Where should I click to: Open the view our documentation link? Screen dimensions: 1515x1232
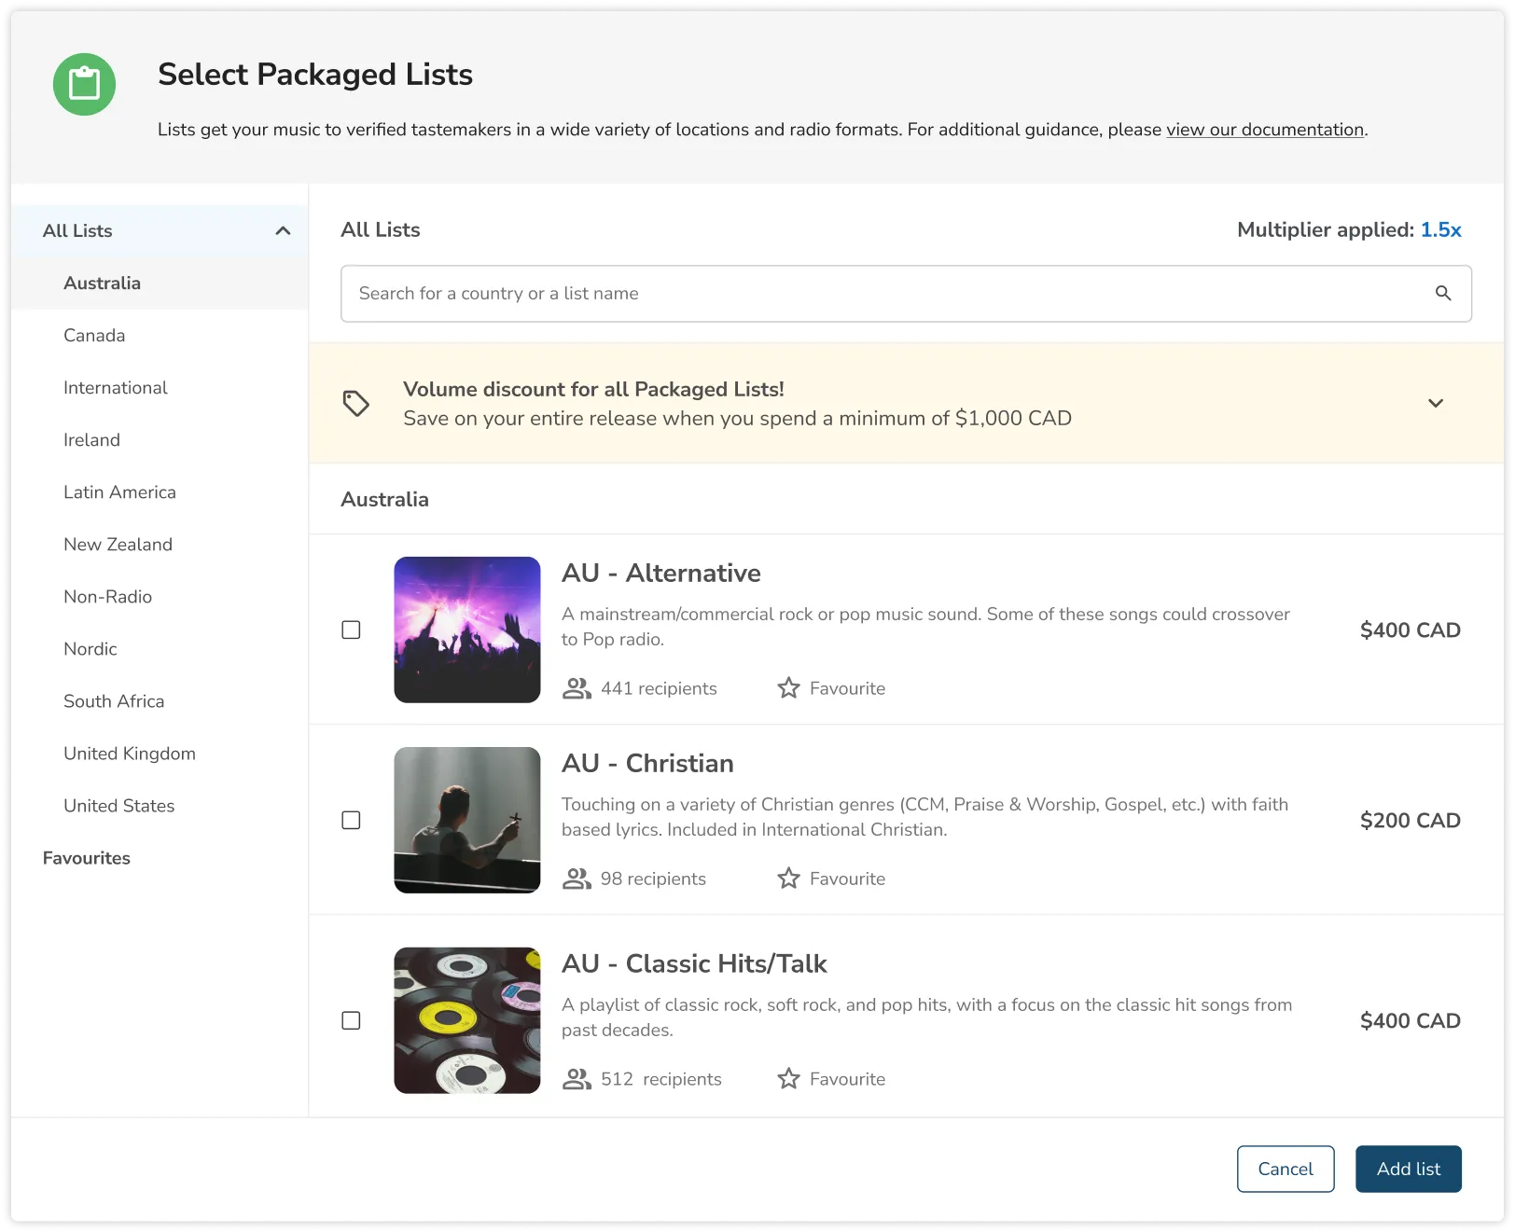coord(1263,130)
